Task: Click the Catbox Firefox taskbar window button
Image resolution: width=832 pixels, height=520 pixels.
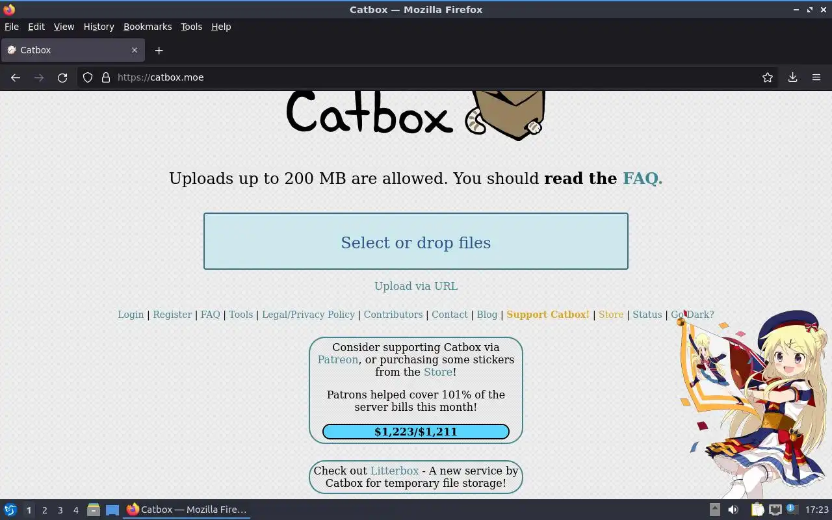Action: point(187,510)
